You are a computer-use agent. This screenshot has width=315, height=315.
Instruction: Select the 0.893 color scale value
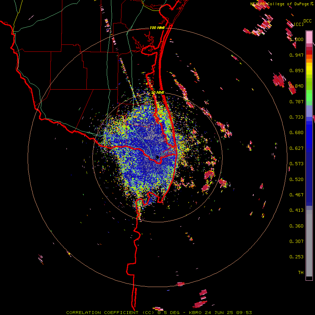(x=296, y=70)
